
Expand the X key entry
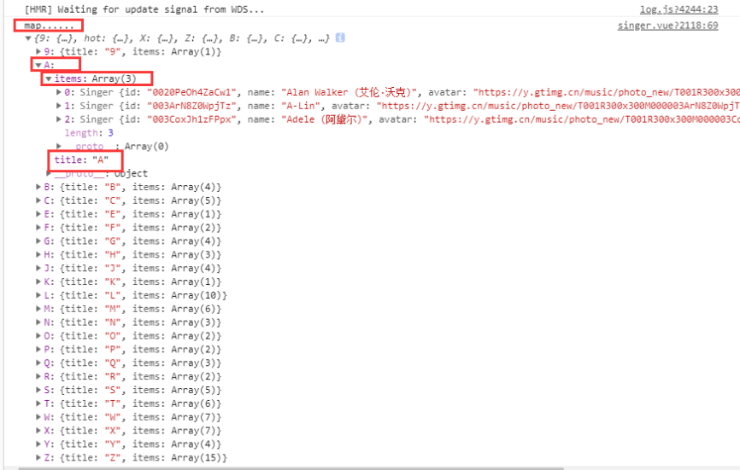(38, 431)
